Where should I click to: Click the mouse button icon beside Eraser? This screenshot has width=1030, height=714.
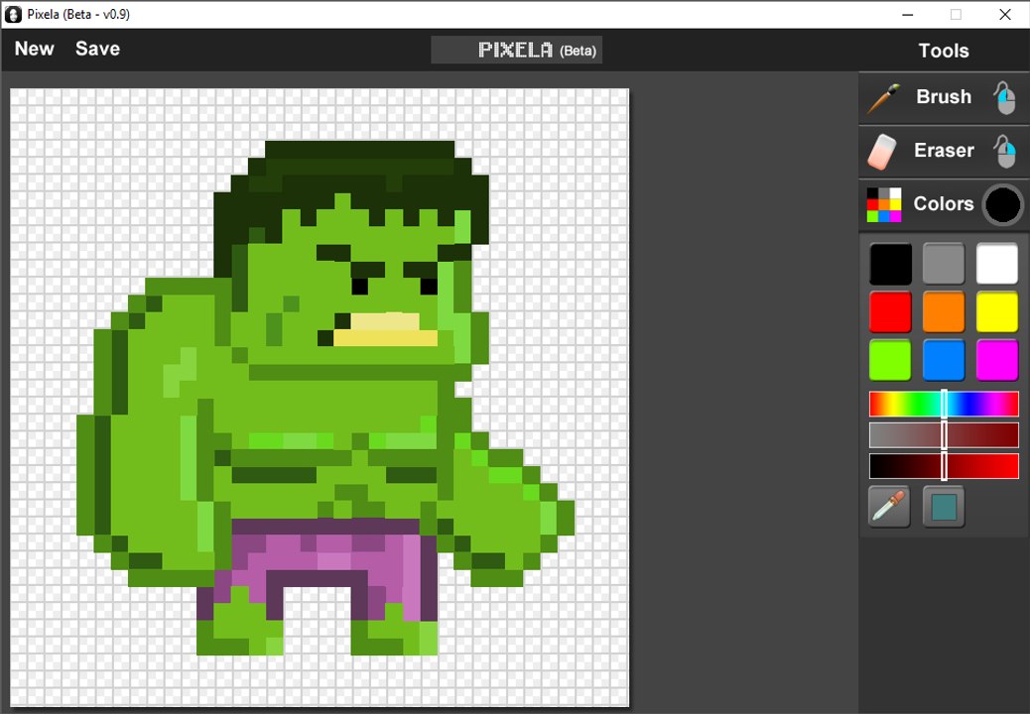pos(1005,152)
